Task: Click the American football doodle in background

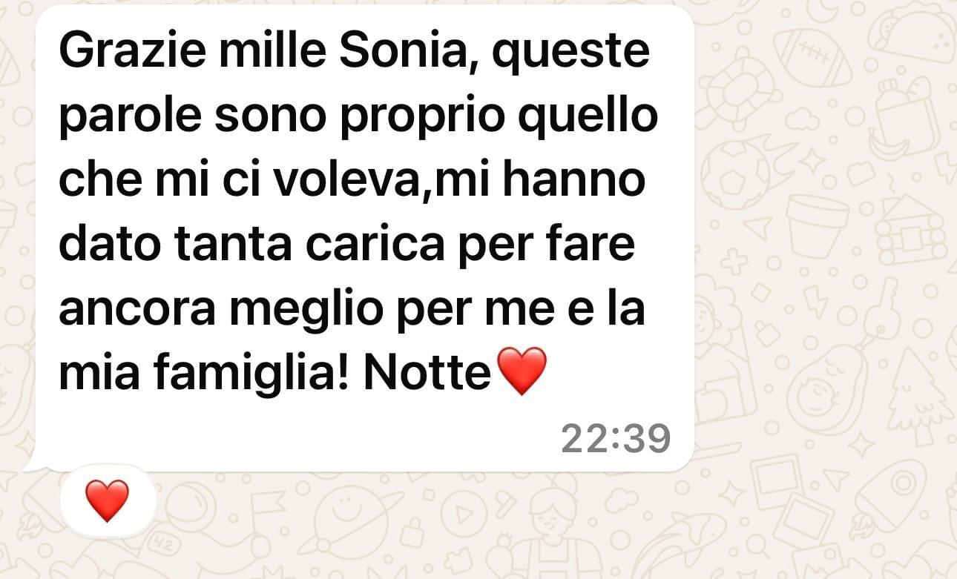Action: [x=812, y=57]
